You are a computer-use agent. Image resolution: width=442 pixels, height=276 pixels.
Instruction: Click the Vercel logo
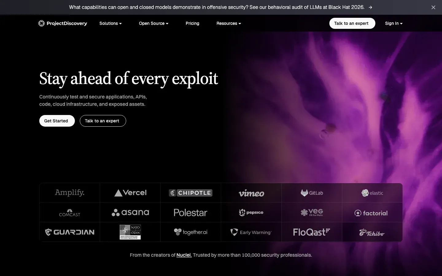pos(130,193)
